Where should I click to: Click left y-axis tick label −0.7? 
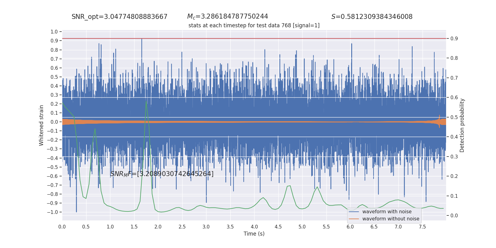click(52, 185)
